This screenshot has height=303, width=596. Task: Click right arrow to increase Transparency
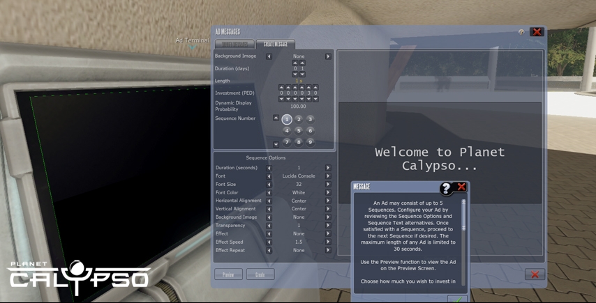coord(328,225)
